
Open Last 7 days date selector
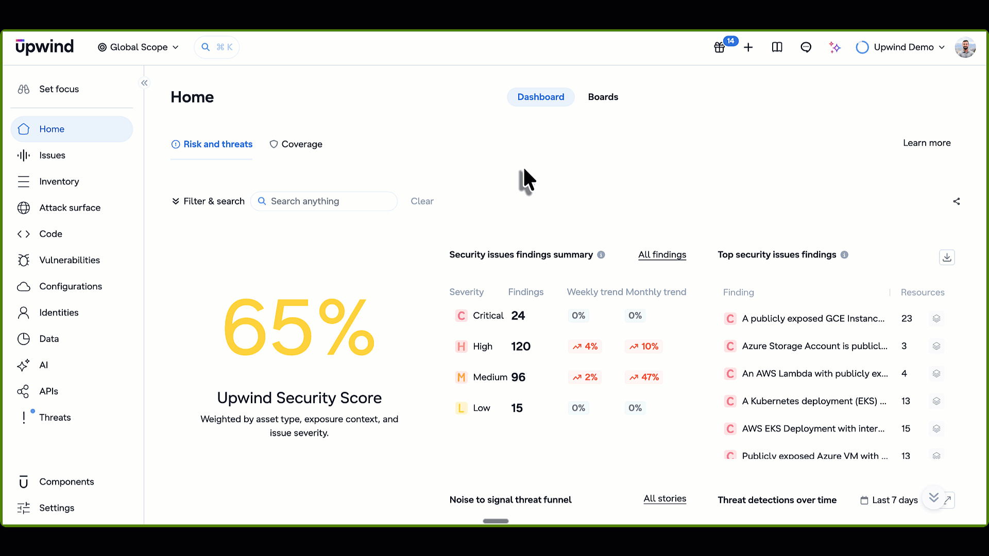889,500
